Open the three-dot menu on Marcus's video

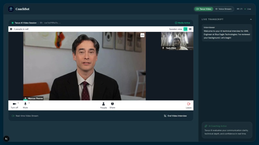click(142, 35)
